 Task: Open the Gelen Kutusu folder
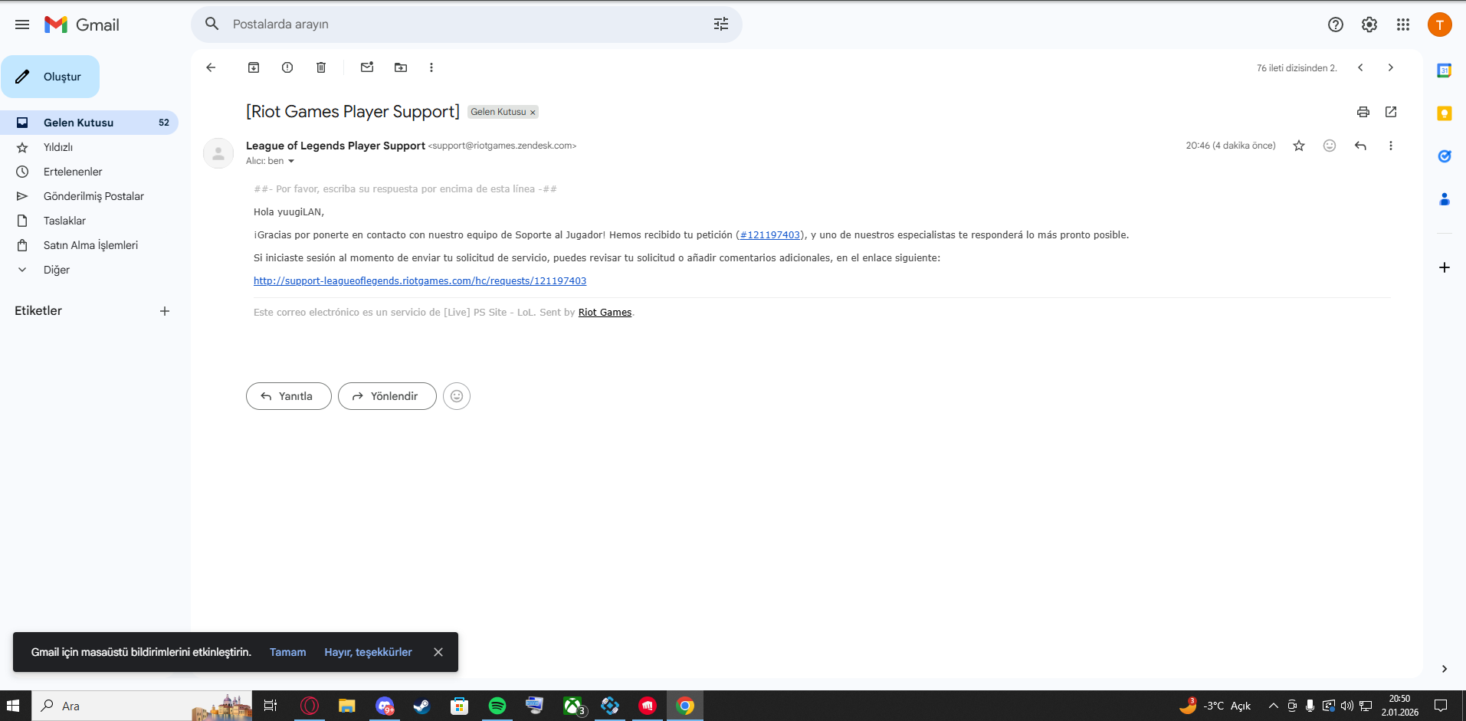pos(90,123)
